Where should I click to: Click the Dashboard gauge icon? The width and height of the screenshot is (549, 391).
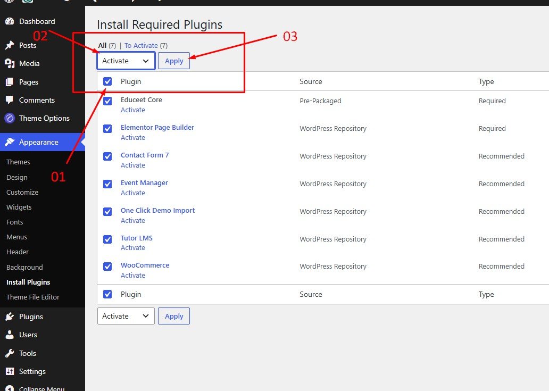(10, 21)
